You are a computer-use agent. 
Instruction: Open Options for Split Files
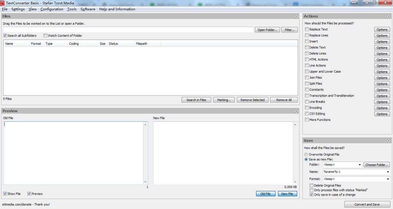(x=382, y=84)
